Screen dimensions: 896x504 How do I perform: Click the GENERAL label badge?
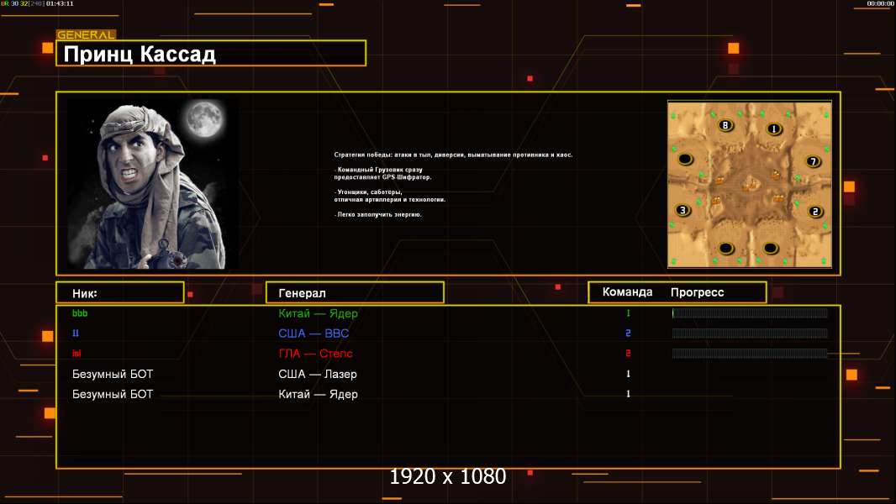pyautogui.click(x=86, y=35)
